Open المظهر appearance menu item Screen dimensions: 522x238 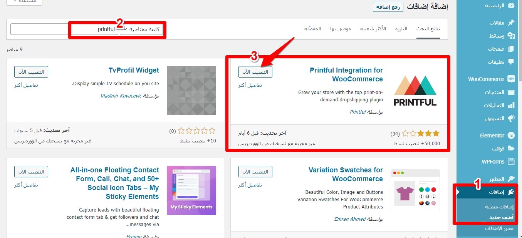(497, 179)
